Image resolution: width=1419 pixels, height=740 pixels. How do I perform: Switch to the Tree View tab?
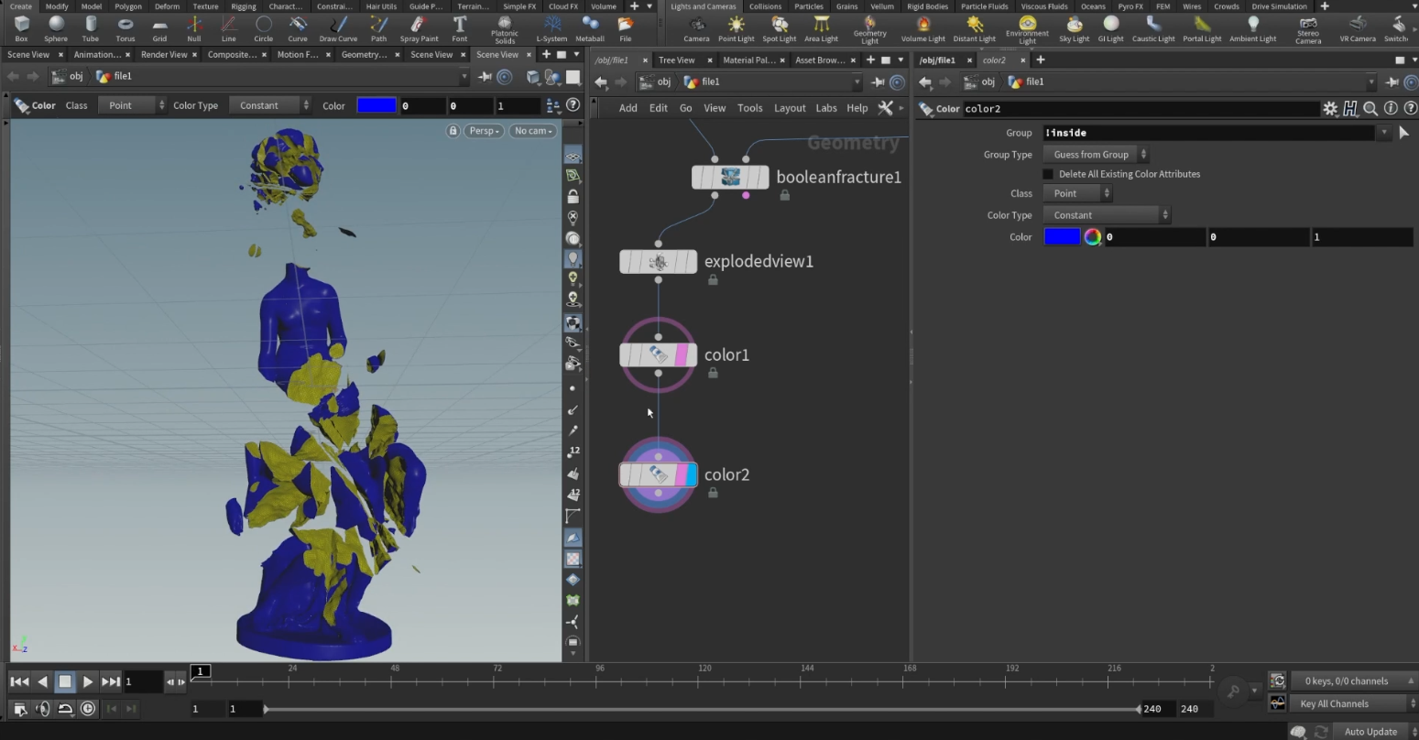677,60
